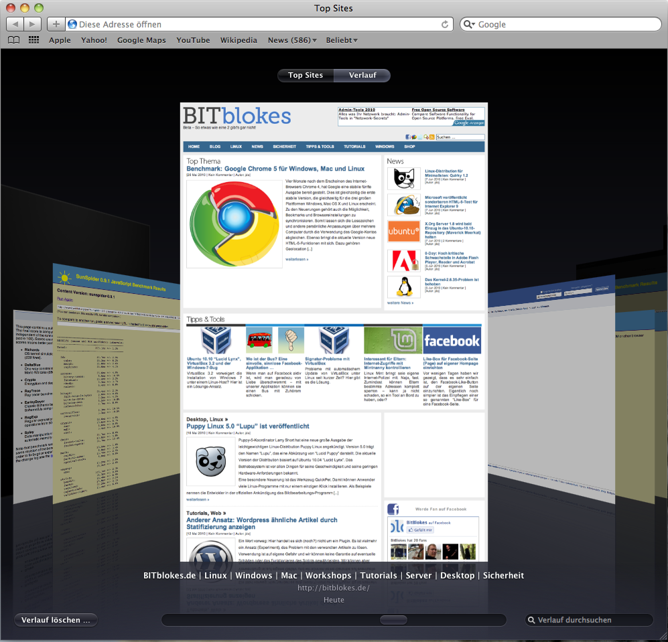
Task: Focus the Suchen field in BITblokes preview
Action: coord(460,137)
